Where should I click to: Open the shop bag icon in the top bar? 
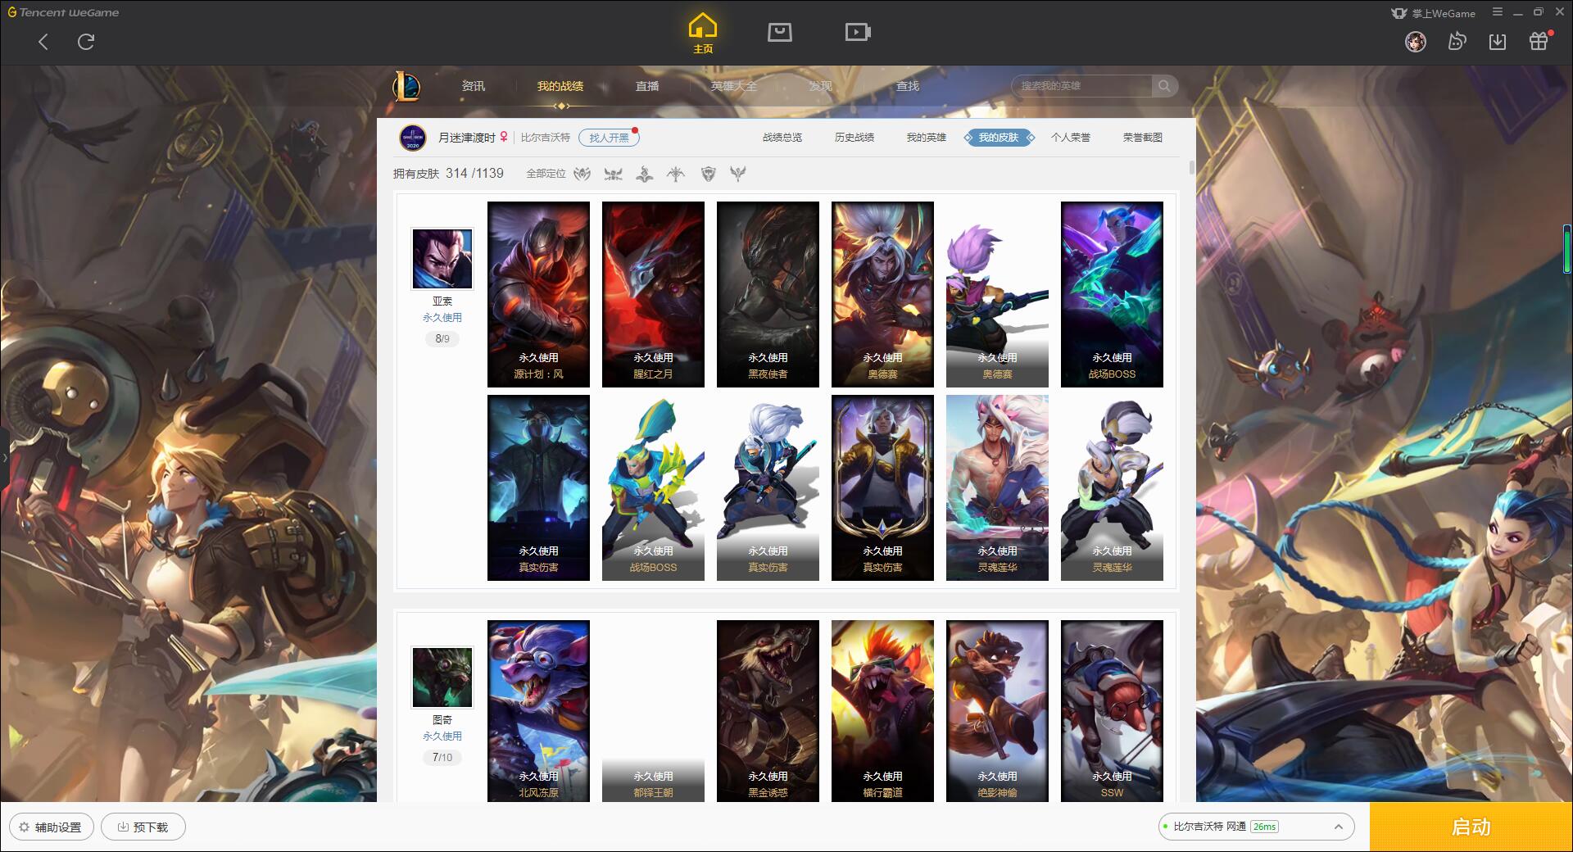(x=779, y=32)
